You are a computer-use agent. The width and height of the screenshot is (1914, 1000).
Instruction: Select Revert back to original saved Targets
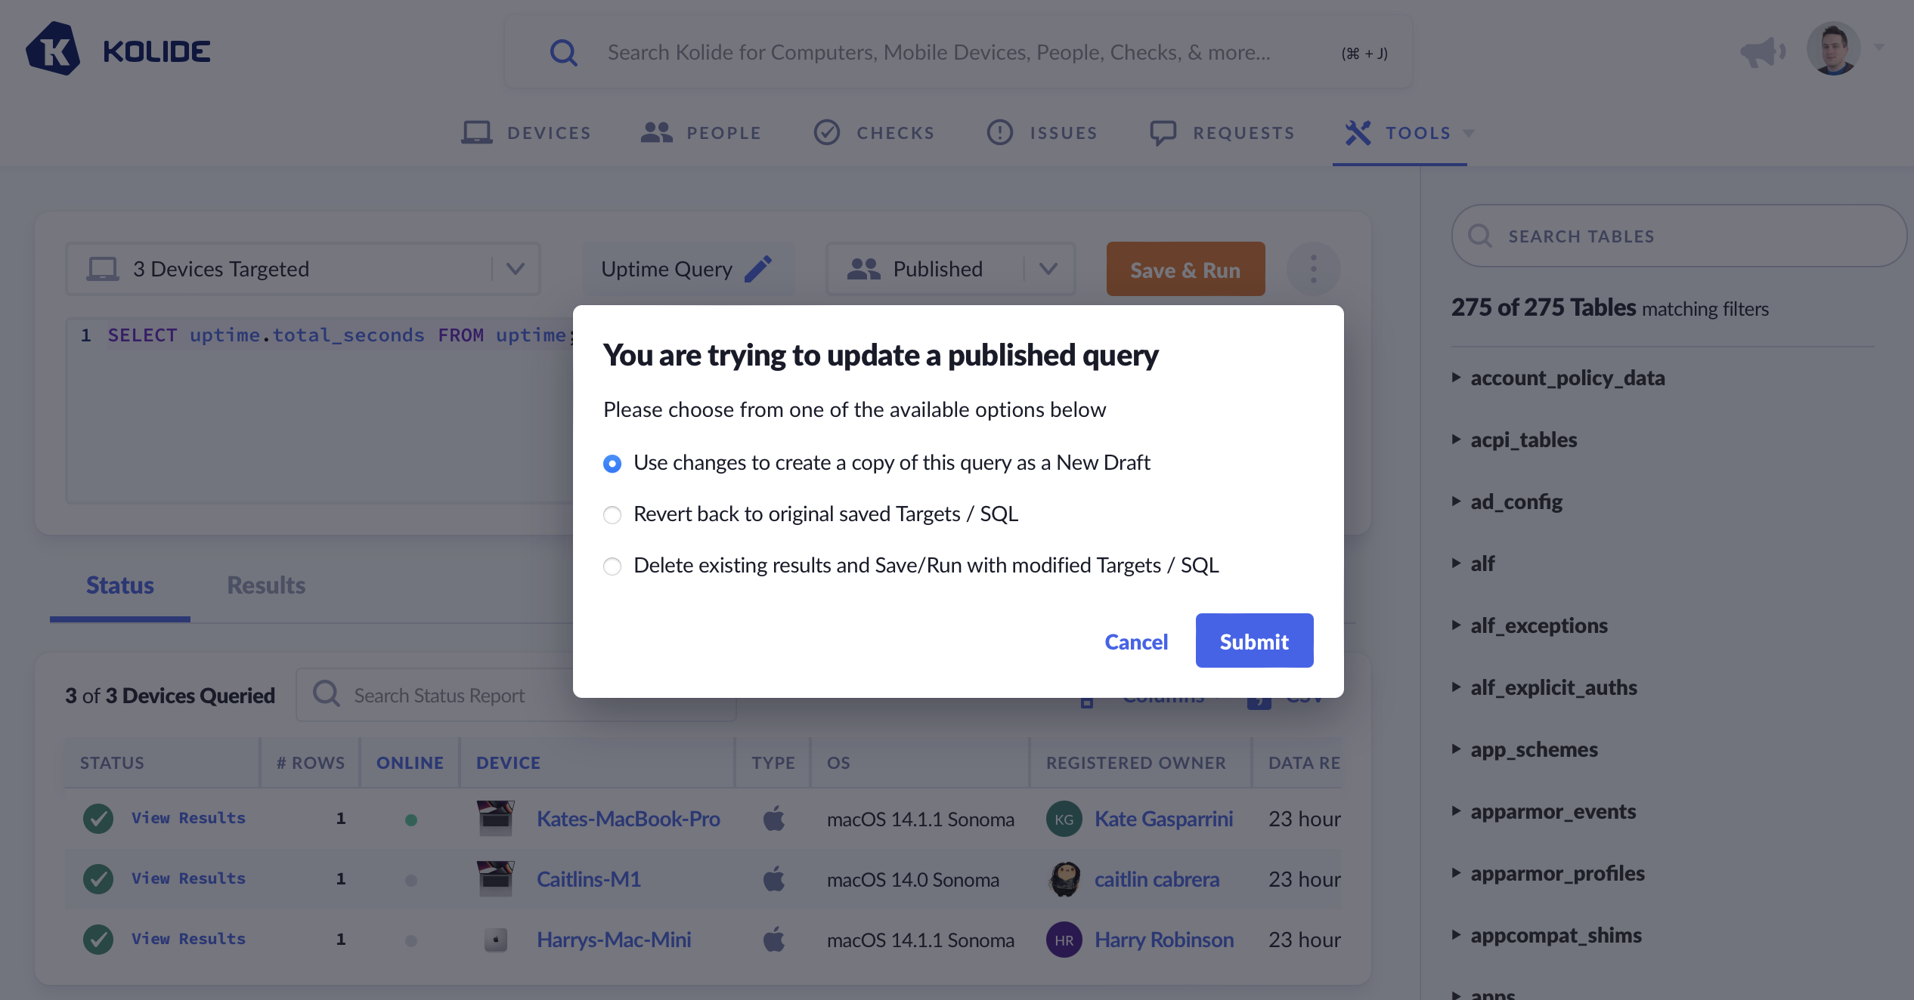[612, 514]
